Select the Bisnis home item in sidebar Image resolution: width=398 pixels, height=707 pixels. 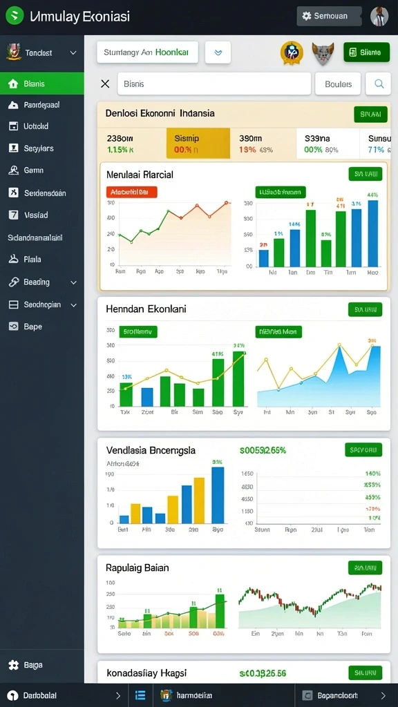42,84
